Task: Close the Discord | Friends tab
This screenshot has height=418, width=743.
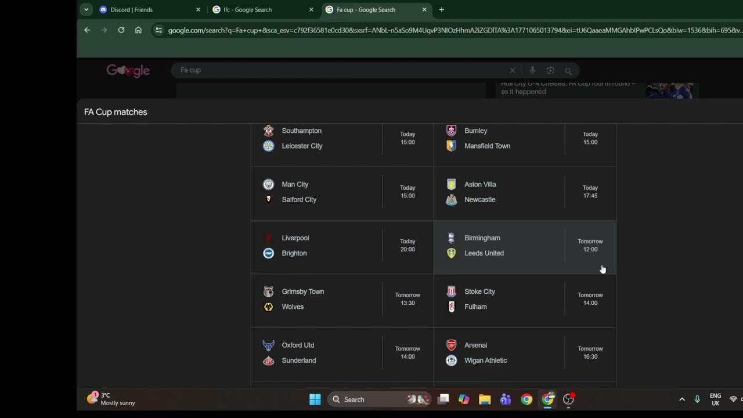Action: coord(198,9)
